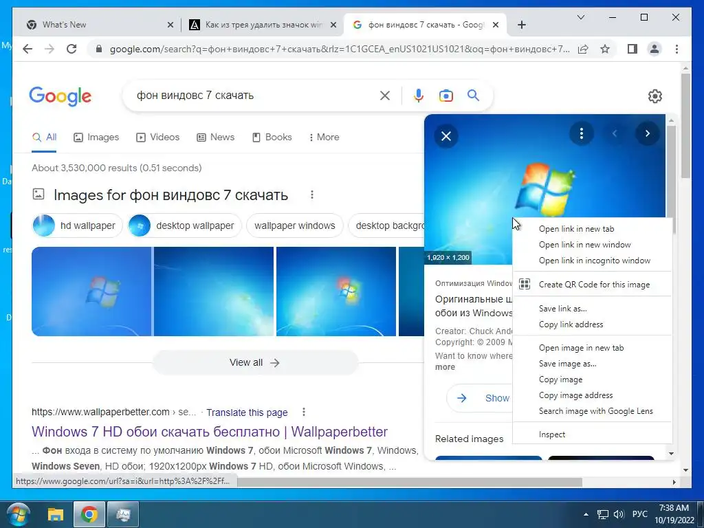The height and width of the screenshot is (528, 704).
Task: Choose Inspect in context menu
Action: tap(592, 434)
